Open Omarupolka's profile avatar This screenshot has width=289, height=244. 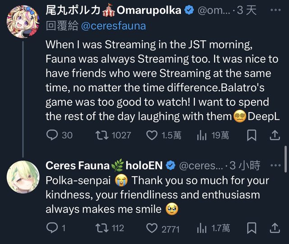23,21
